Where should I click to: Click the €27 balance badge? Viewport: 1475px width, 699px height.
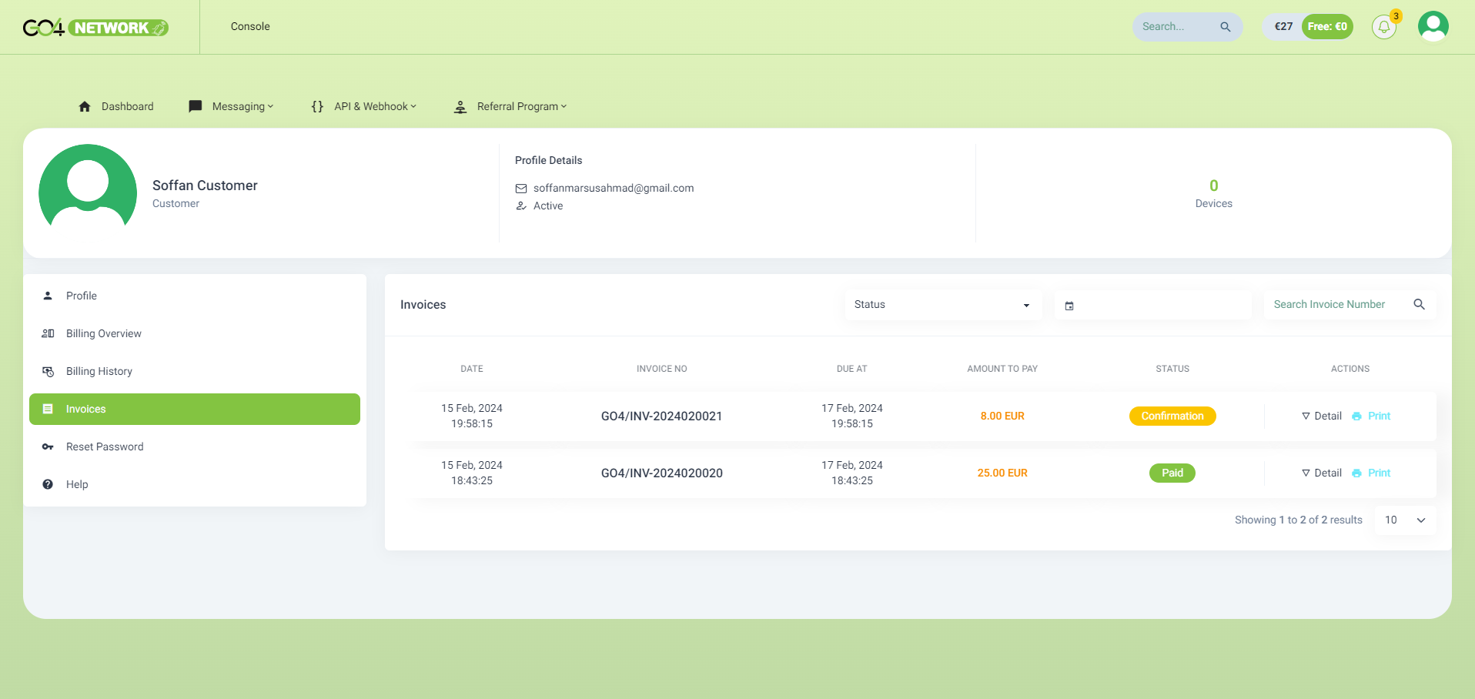pos(1283,26)
